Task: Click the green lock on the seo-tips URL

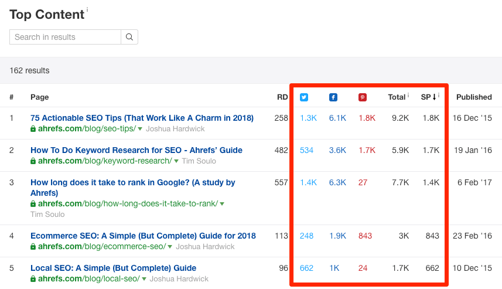Action: [33, 129]
